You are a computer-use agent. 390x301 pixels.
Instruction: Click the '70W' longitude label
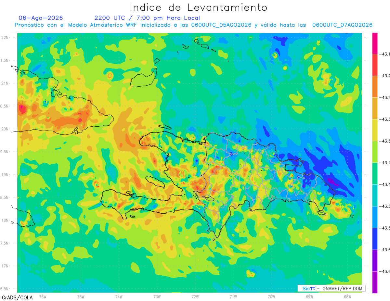pos(271,296)
